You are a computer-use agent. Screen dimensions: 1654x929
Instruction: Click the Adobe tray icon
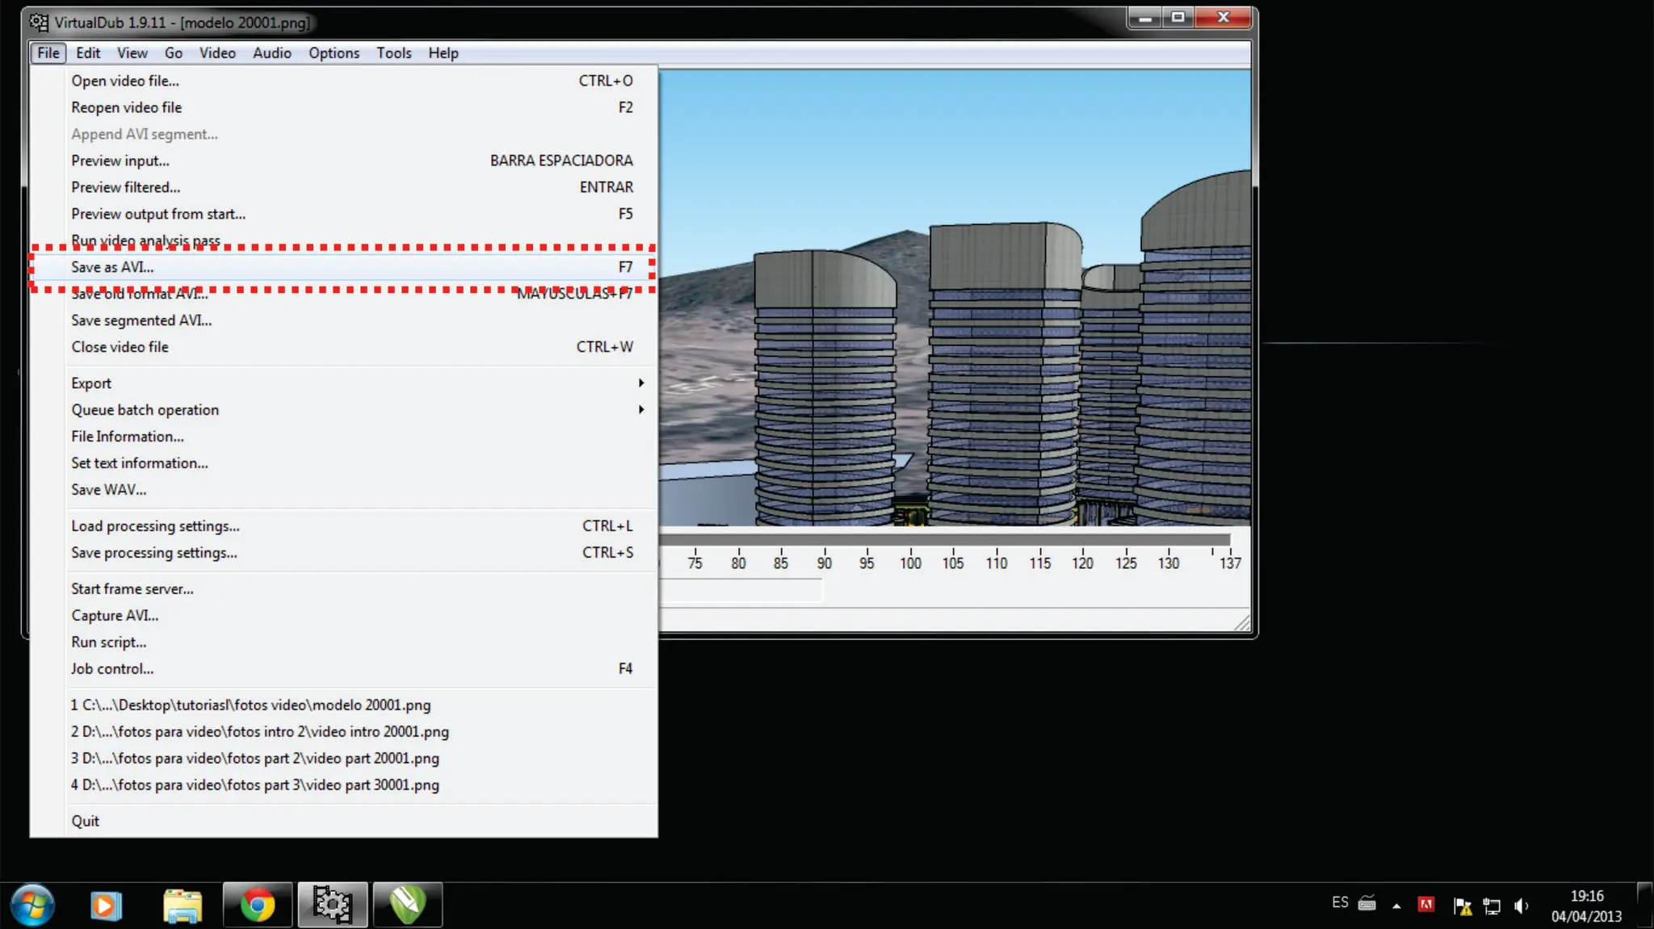pyautogui.click(x=1426, y=905)
